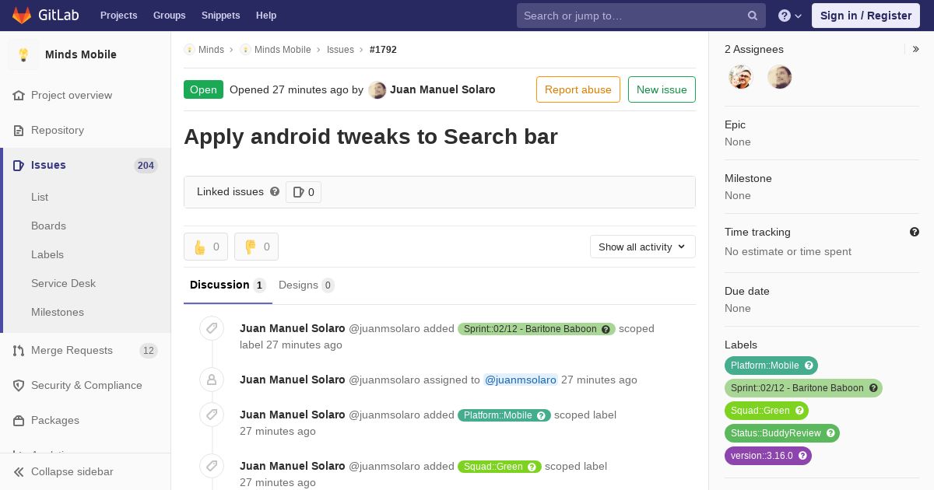Click the issue number #1792 breadcrumb
The height and width of the screenshot is (490, 934).
(x=383, y=50)
